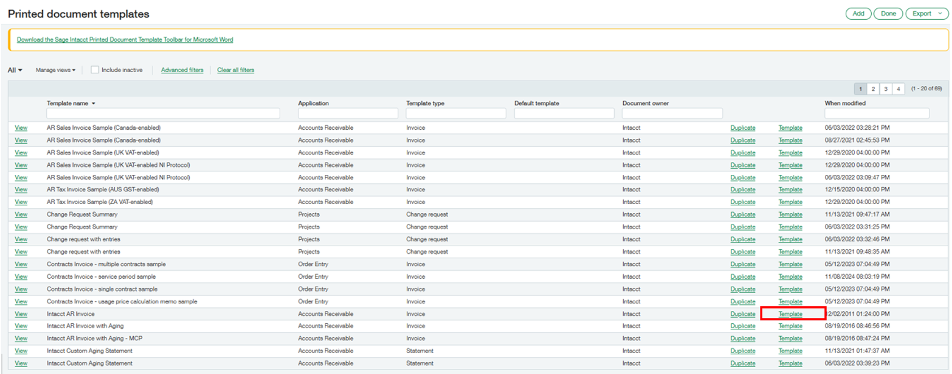Select Order Entry cell for service period sample
This screenshot has height=374, width=952.
pos(313,277)
